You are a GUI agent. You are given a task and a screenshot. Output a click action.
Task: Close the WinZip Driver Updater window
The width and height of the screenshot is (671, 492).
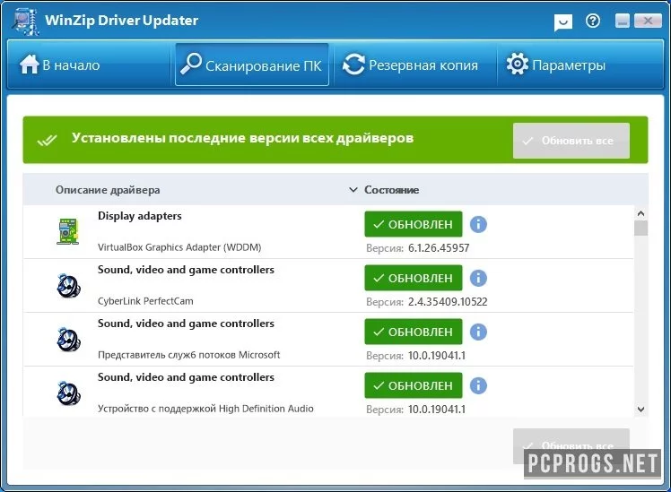pyautogui.click(x=648, y=21)
